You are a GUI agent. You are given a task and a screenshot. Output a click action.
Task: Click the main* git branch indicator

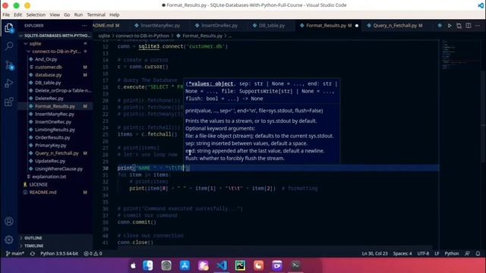15,253
